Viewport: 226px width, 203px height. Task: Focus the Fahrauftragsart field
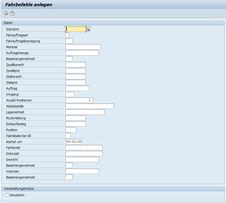67,35
